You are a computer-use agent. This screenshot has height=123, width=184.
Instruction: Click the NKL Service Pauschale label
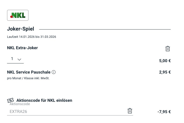(x=29, y=72)
